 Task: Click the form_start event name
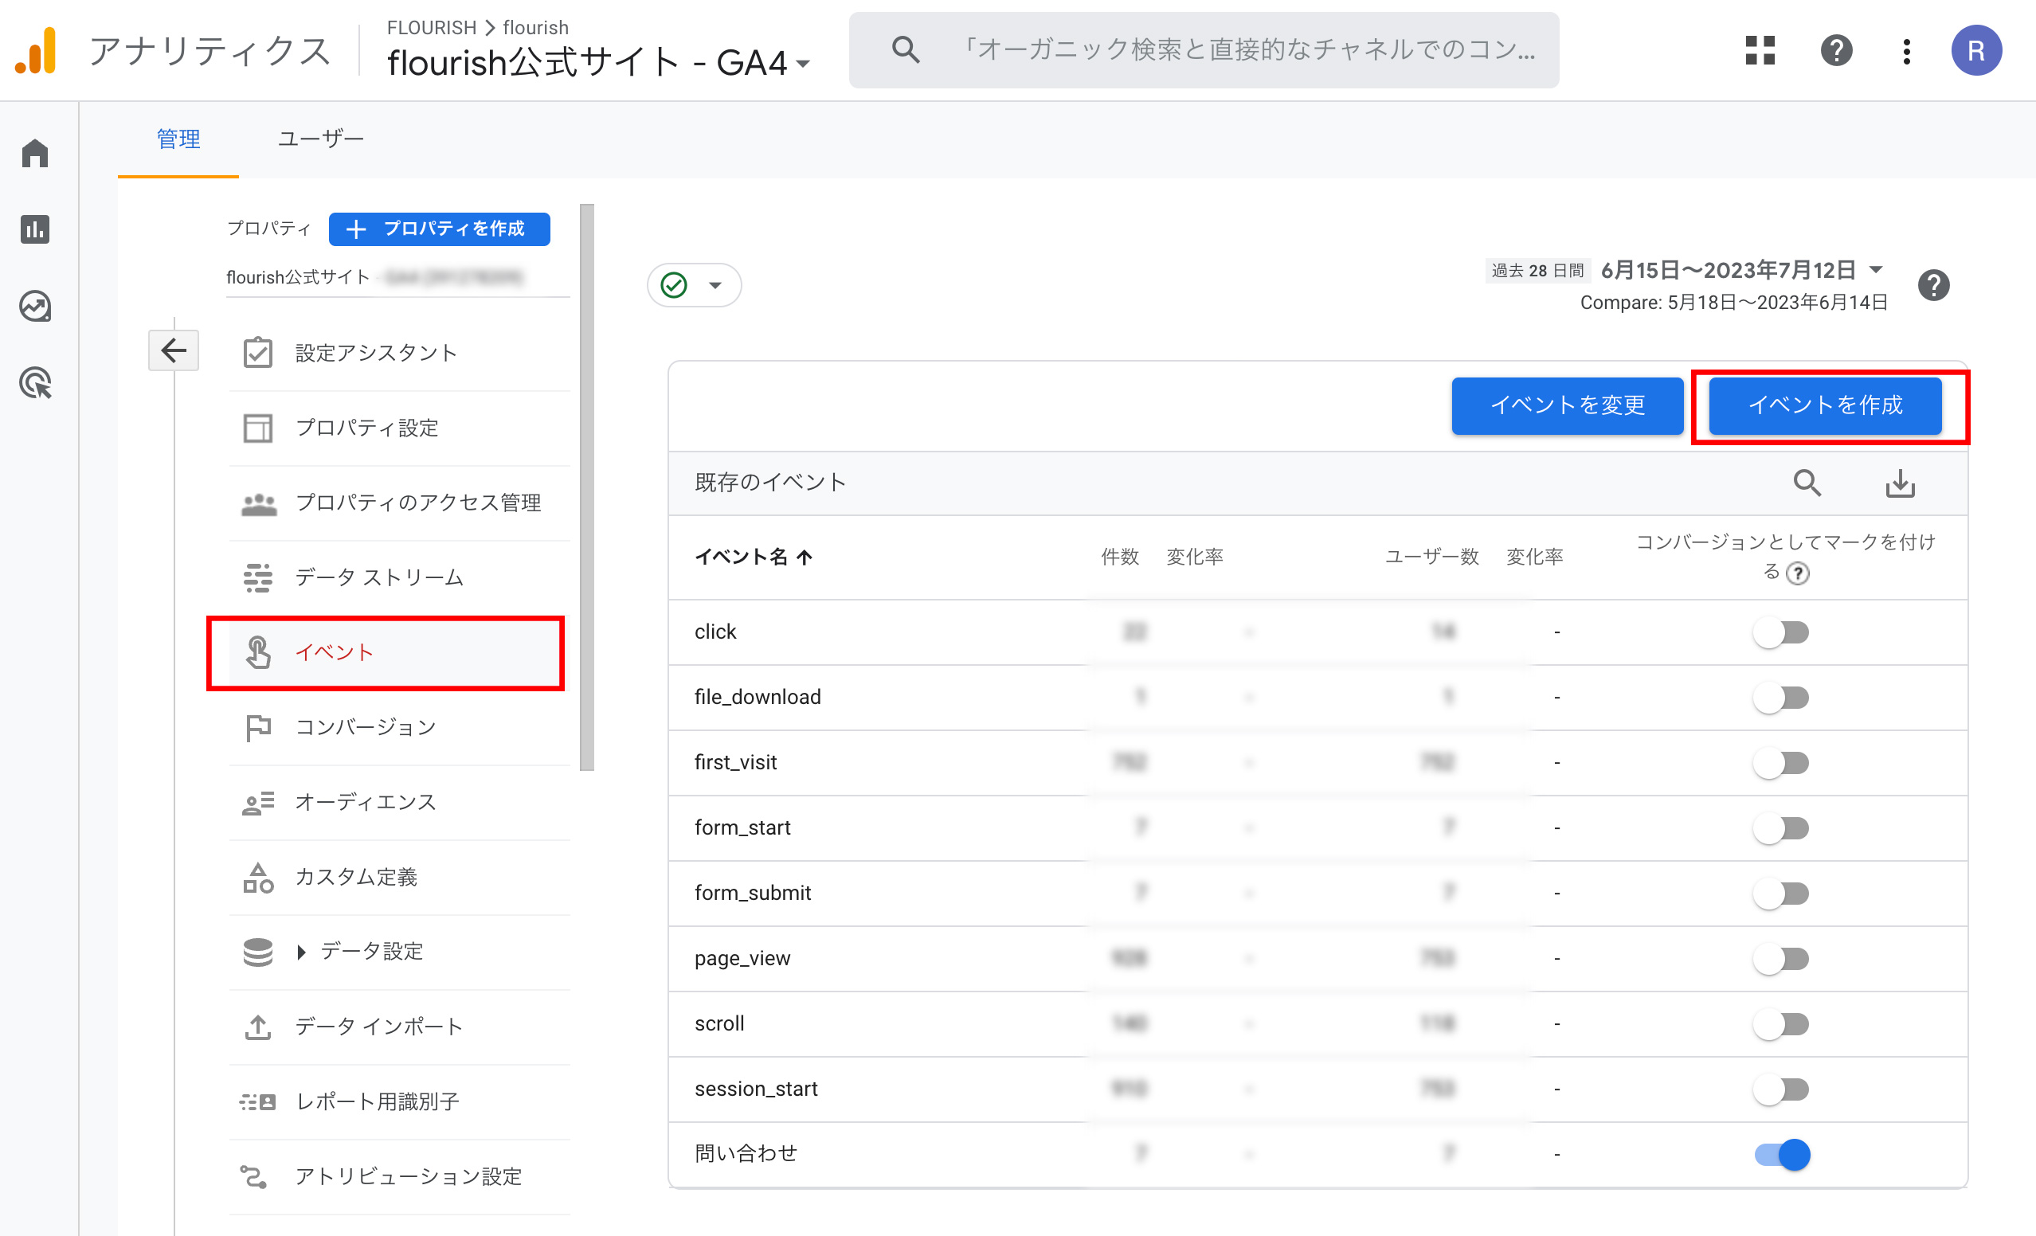tap(742, 828)
